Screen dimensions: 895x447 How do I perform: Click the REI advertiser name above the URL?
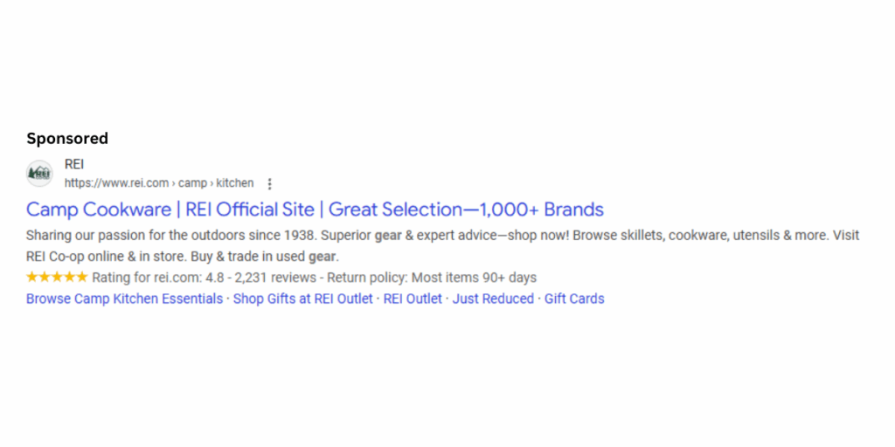[74, 164]
